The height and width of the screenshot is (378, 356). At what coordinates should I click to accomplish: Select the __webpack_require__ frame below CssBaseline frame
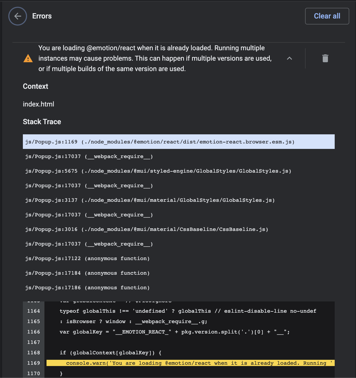pyautogui.click(x=179, y=244)
